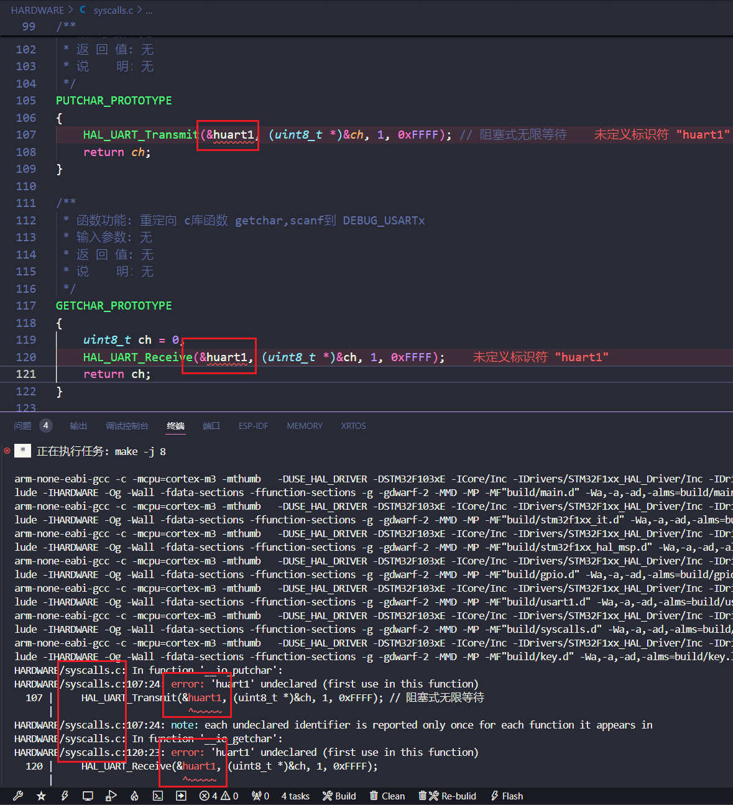Click the Re-bulid button in status bar
Screen dimensions: 733x805
(x=447, y=796)
